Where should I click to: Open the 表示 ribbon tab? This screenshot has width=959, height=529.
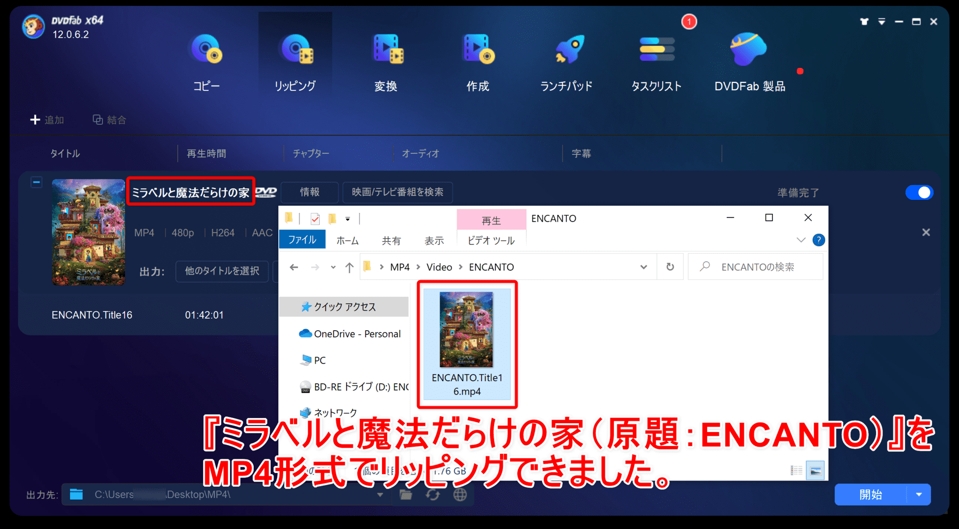pyautogui.click(x=434, y=240)
